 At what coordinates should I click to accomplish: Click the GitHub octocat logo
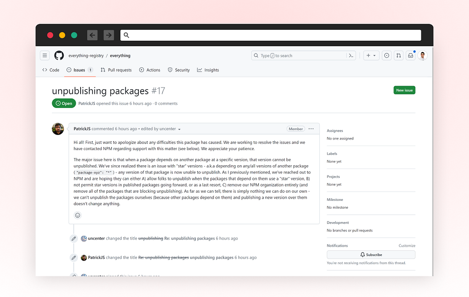59,55
